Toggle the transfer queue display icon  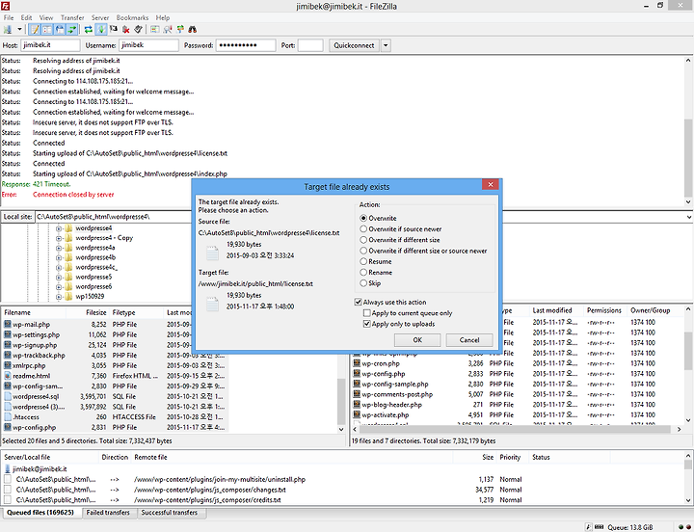point(71,30)
